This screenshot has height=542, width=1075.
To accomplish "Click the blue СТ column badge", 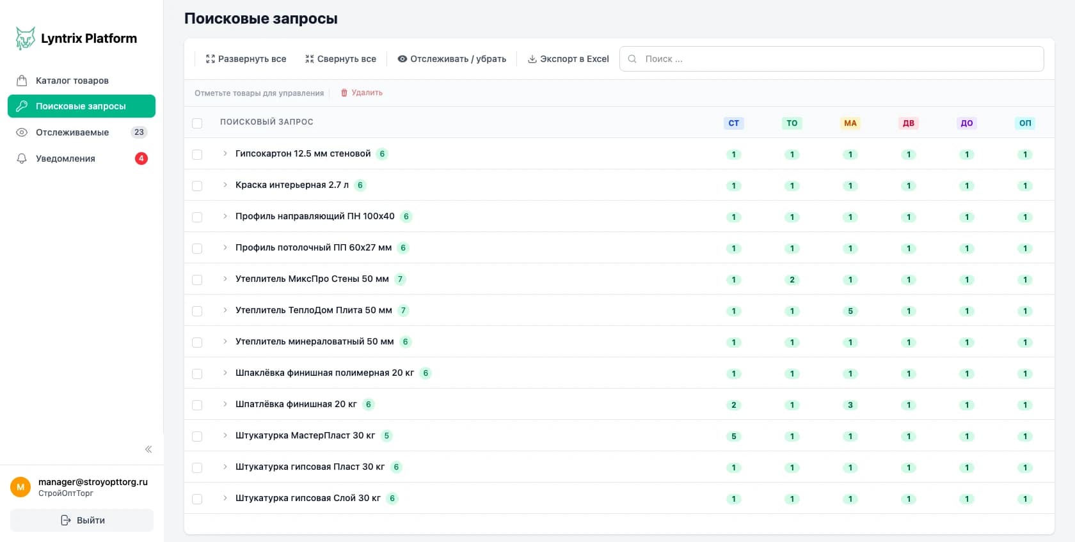I will pyautogui.click(x=733, y=123).
